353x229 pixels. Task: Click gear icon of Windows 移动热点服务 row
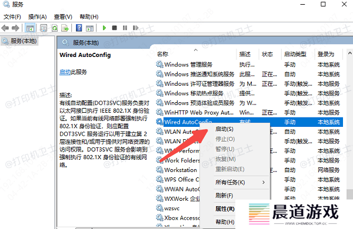click(x=159, y=93)
